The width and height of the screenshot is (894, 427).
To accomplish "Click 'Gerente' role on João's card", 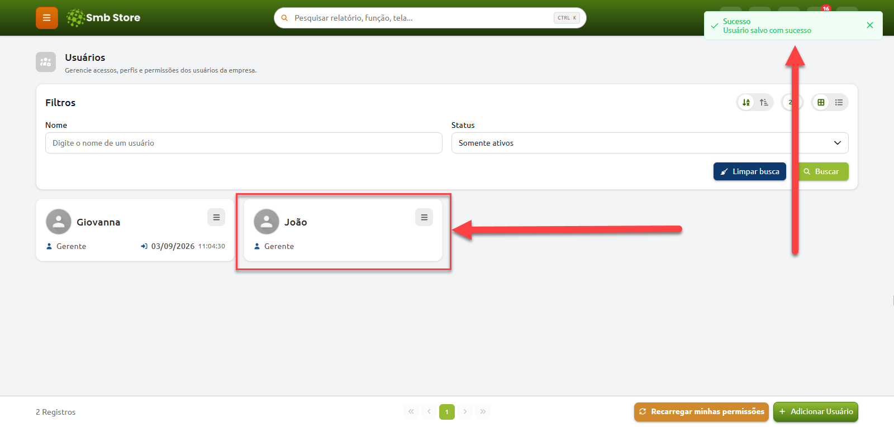I will coord(279,246).
